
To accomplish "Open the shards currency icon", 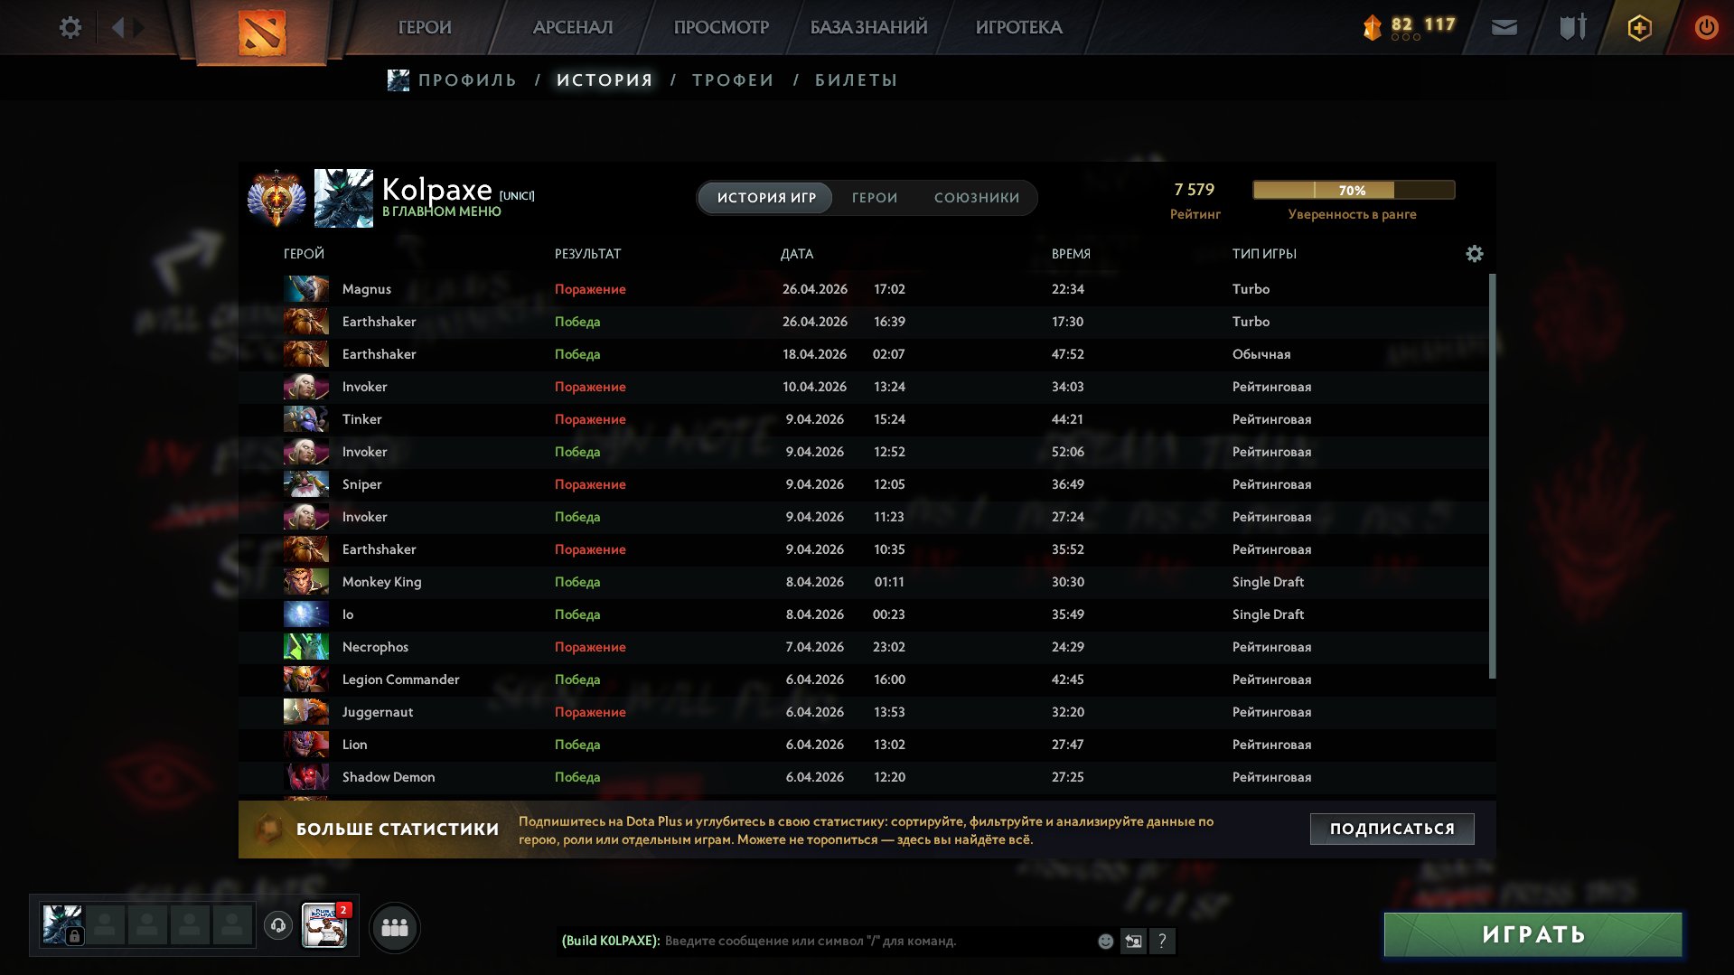I will pyautogui.click(x=1372, y=27).
